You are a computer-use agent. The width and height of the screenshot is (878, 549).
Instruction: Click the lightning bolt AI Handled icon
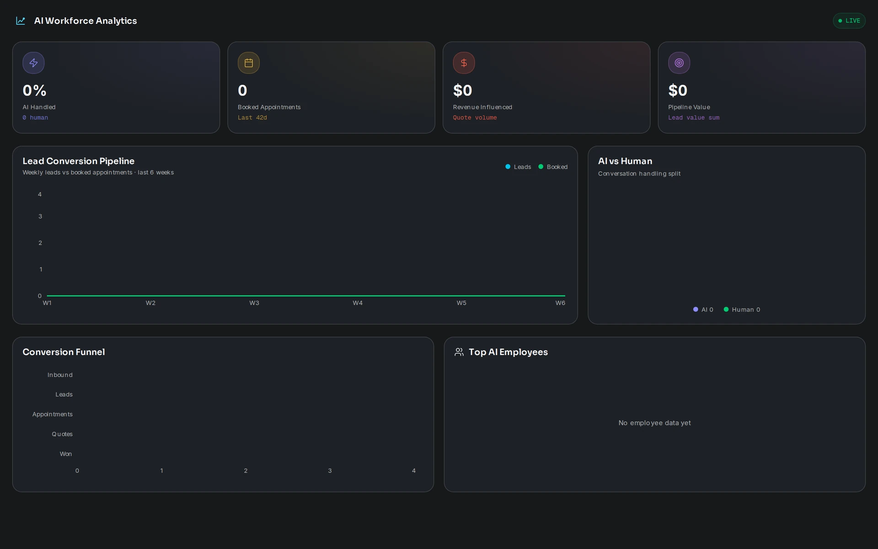pos(33,63)
